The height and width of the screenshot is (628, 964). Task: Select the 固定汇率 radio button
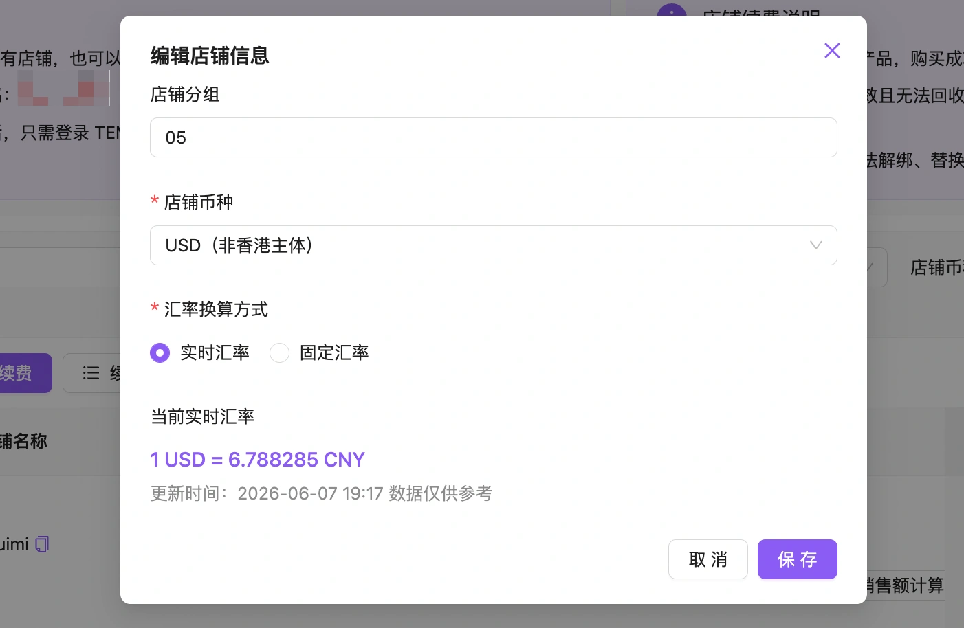point(279,352)
